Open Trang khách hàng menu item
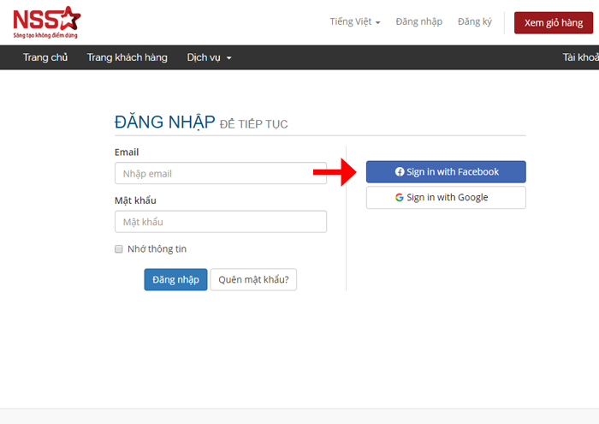The image size is (599, 424). pyautogui.click(x=127, y=57)
